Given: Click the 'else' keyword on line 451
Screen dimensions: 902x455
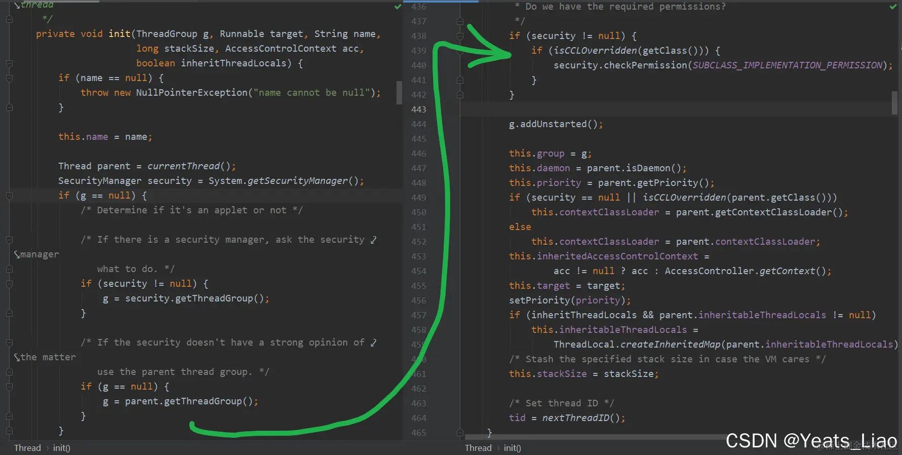Looking at the screenshot, I should [520, 227].
